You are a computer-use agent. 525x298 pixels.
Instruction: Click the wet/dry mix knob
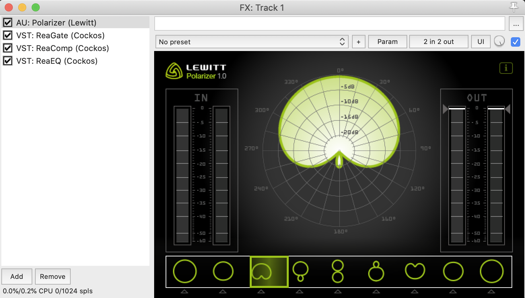point(499,42)
